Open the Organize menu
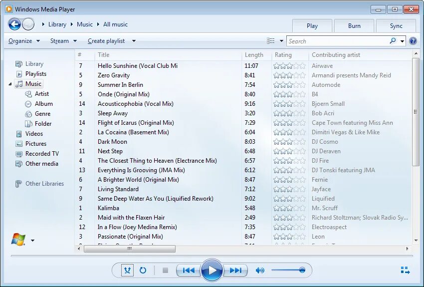The image size is (424, 287). point(24,41)
